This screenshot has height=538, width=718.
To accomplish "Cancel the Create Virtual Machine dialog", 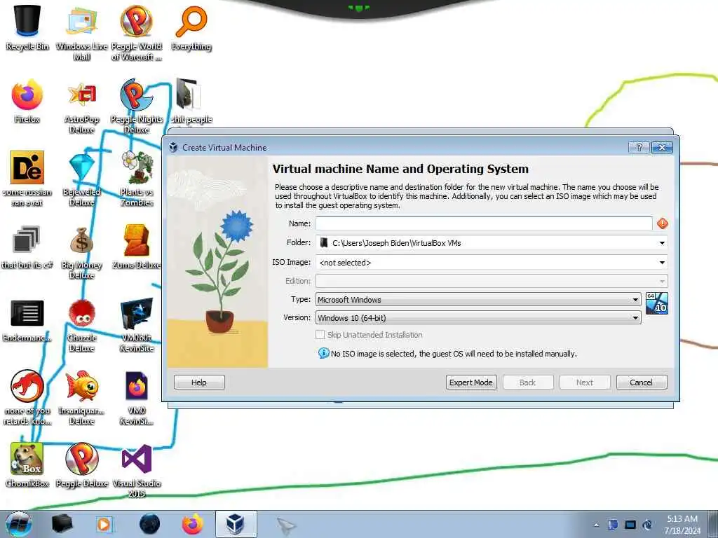I will [x=641, y=382].
